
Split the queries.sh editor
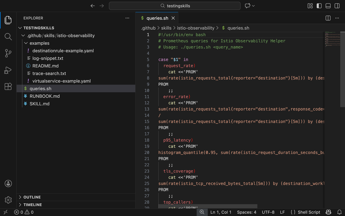327,18
